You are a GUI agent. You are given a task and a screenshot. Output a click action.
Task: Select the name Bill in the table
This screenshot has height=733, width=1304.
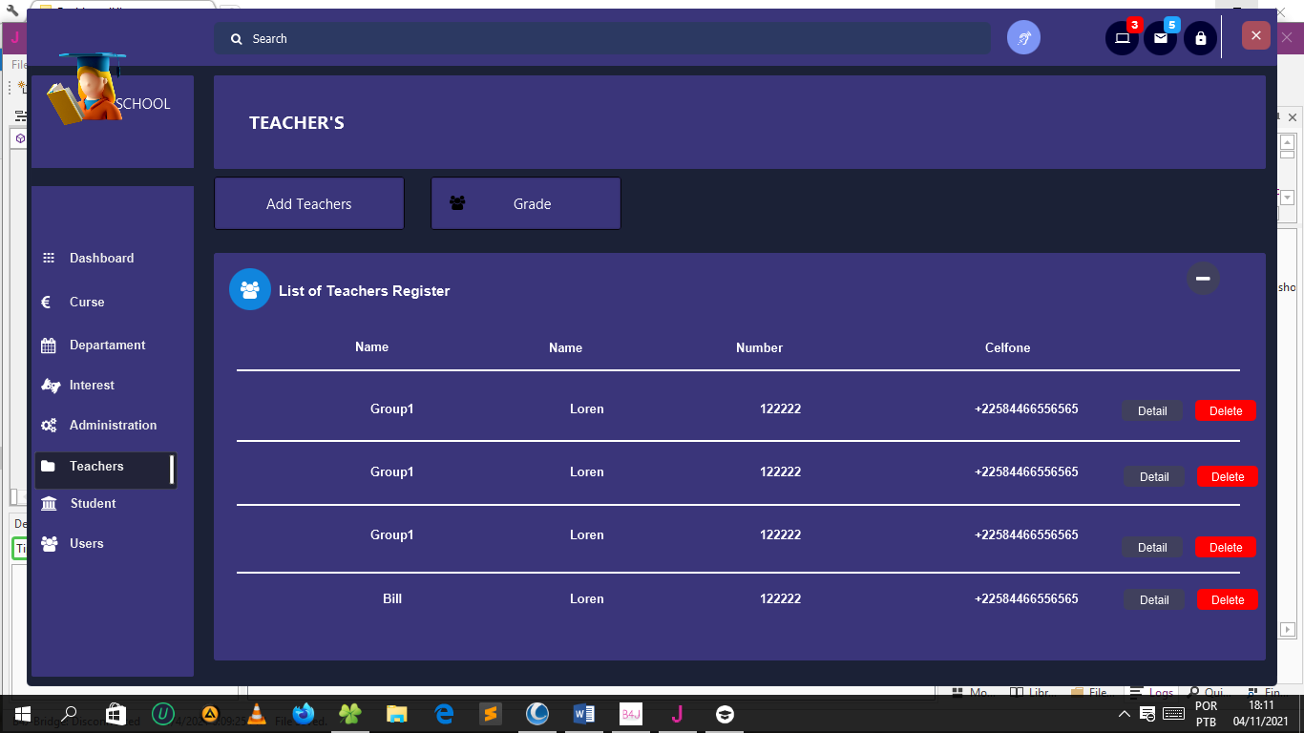tap(392, 598)
